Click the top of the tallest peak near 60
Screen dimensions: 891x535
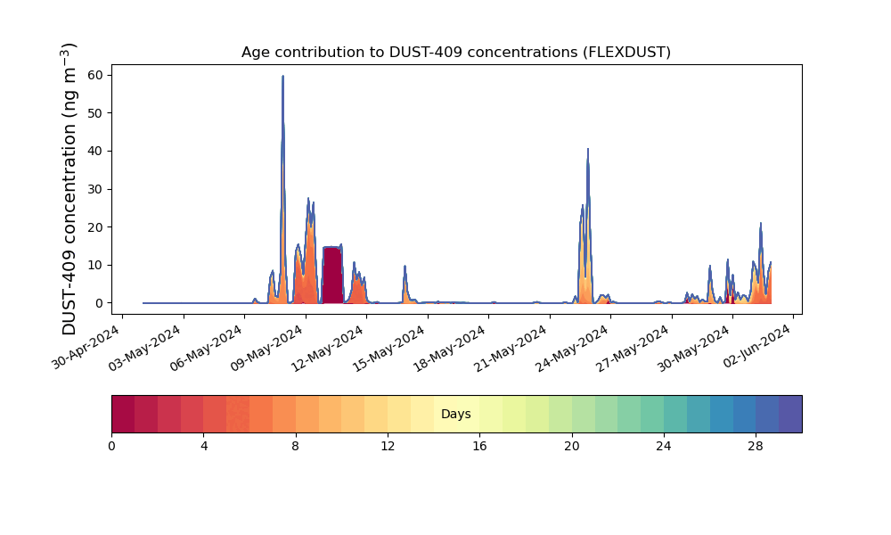pos(283,77)
